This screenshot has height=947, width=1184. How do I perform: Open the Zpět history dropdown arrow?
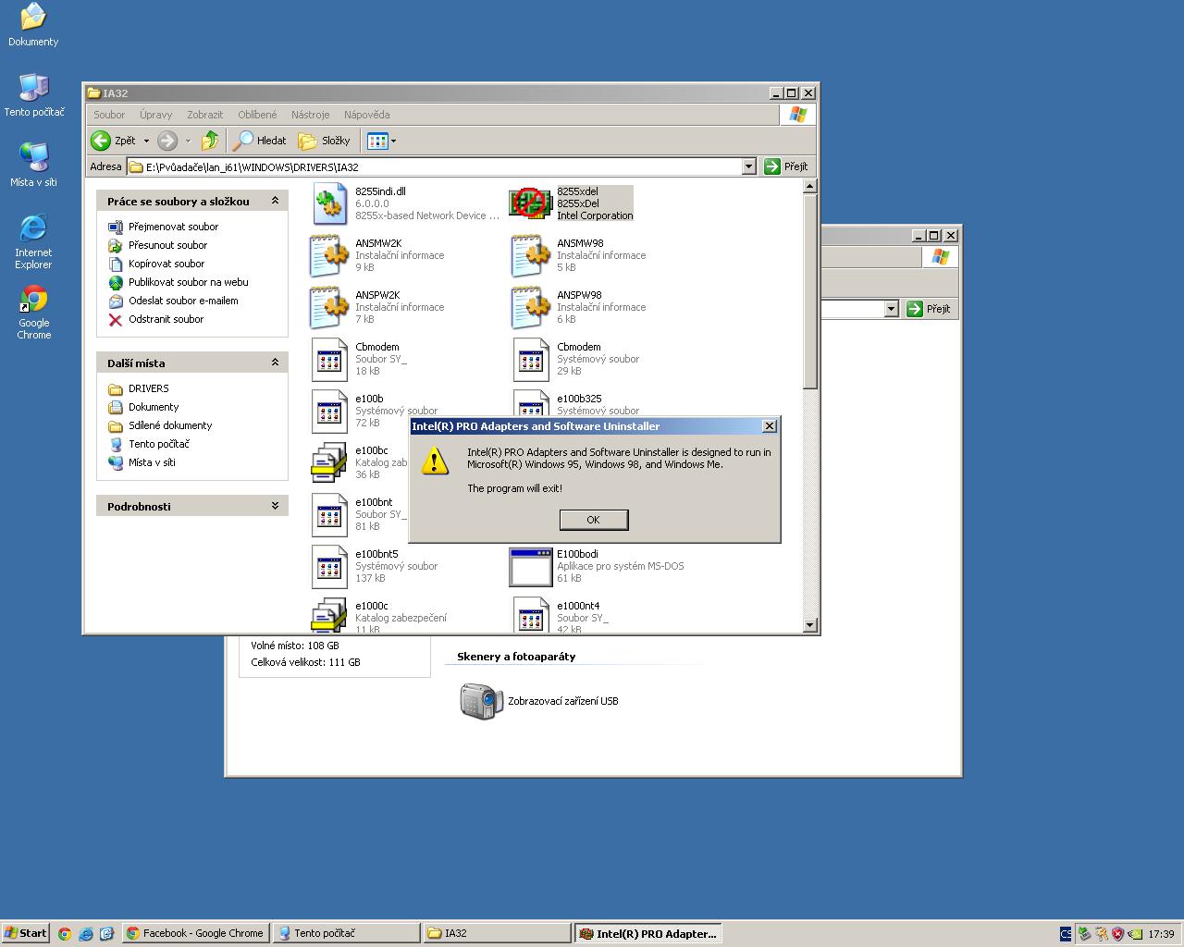146,141
